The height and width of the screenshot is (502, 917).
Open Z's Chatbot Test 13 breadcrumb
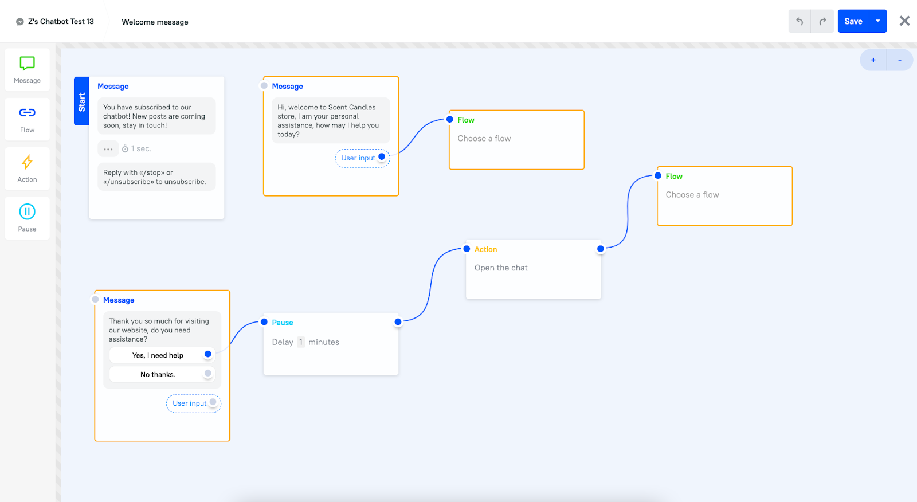(60, 22)
